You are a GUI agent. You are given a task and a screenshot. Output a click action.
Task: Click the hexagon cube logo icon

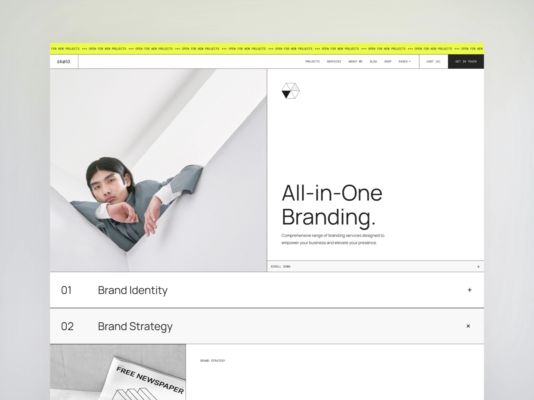point(290,91)
